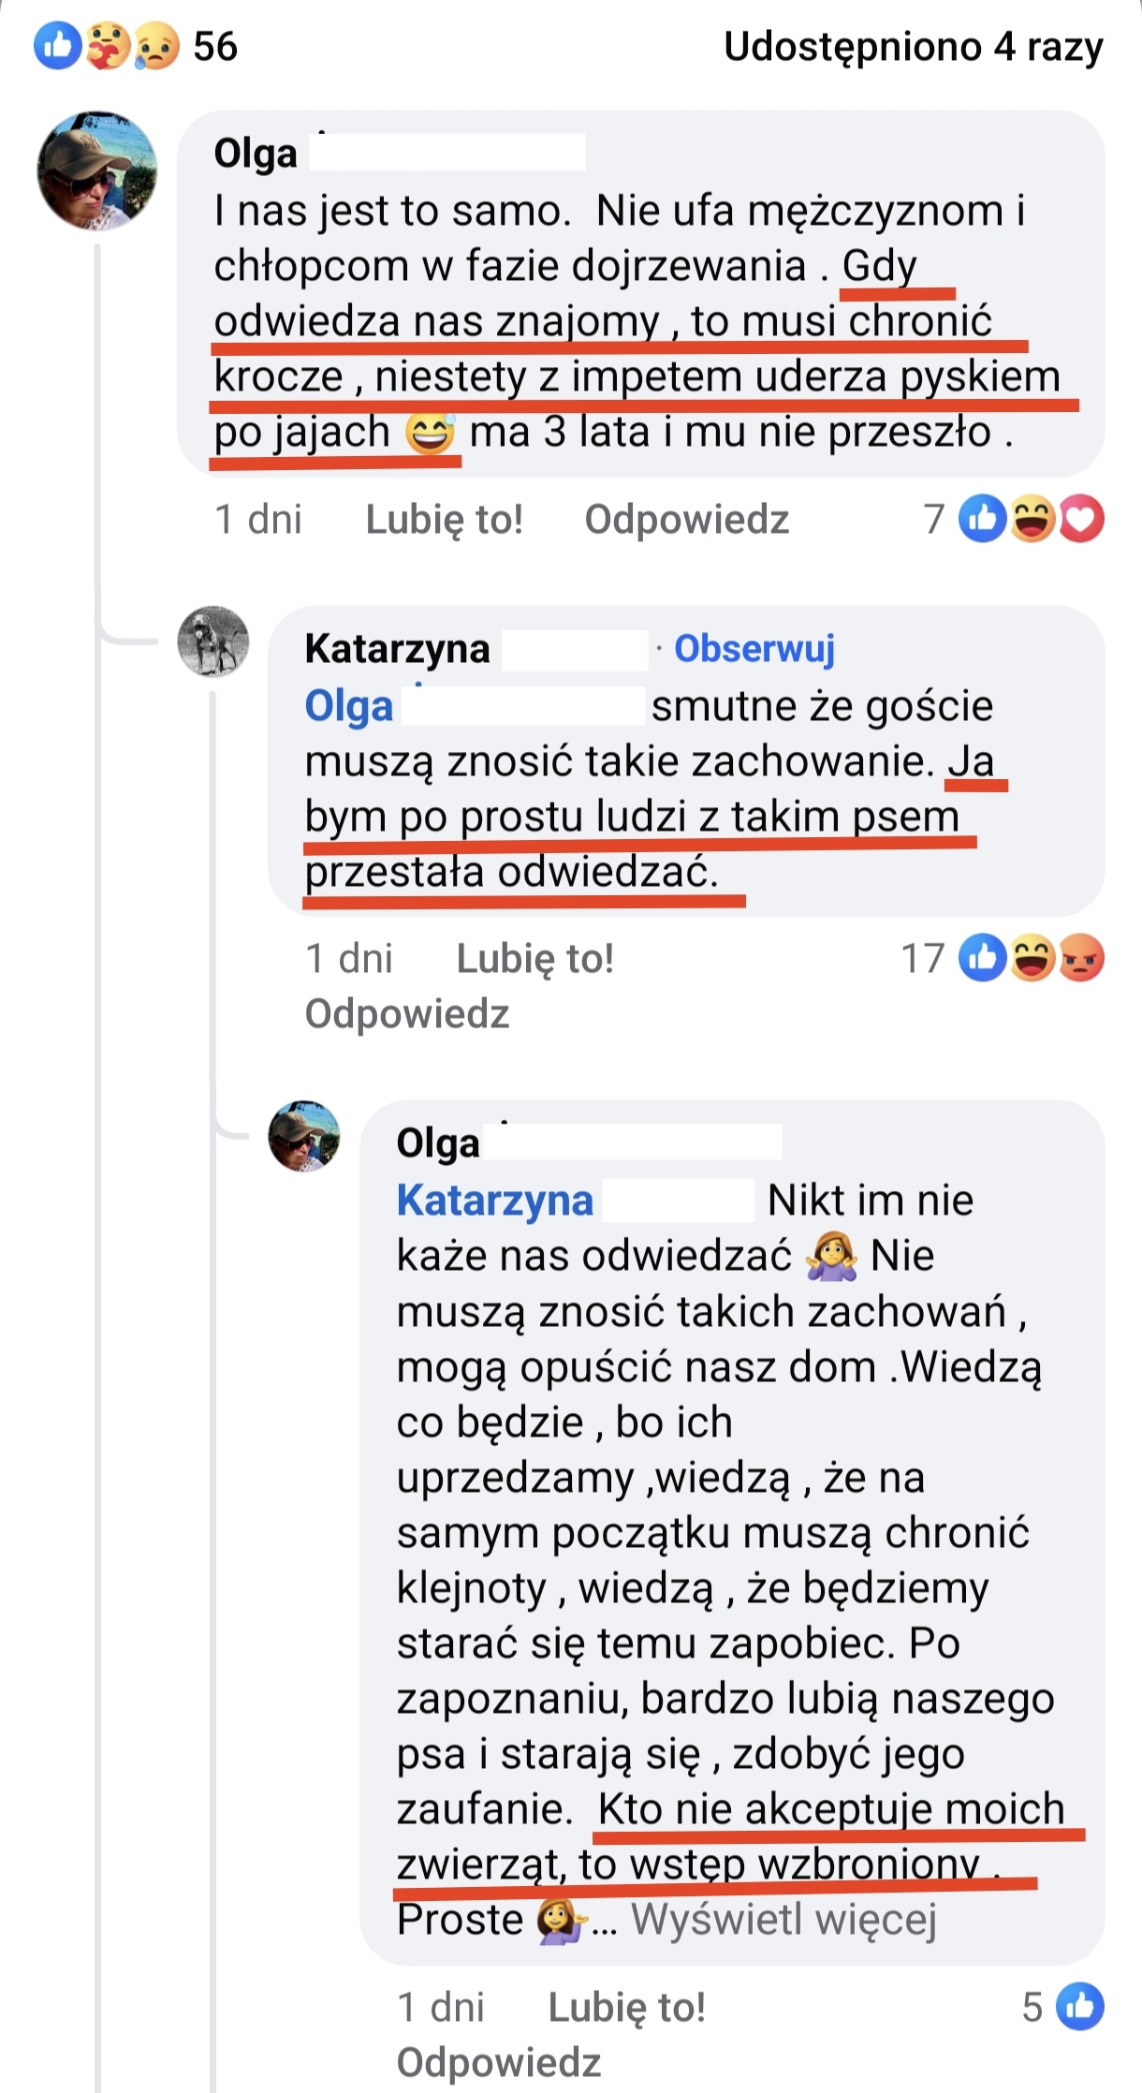
Task: Click "Obserwuj" next to Katarzyna
Action: tap(754, 648)
